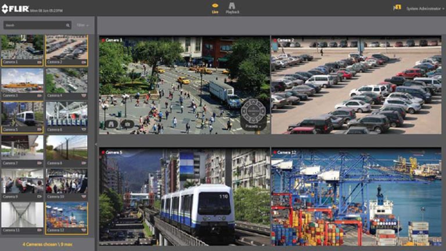
Task: Select the Camera 4 thumbnail
Action: (66, 81)
